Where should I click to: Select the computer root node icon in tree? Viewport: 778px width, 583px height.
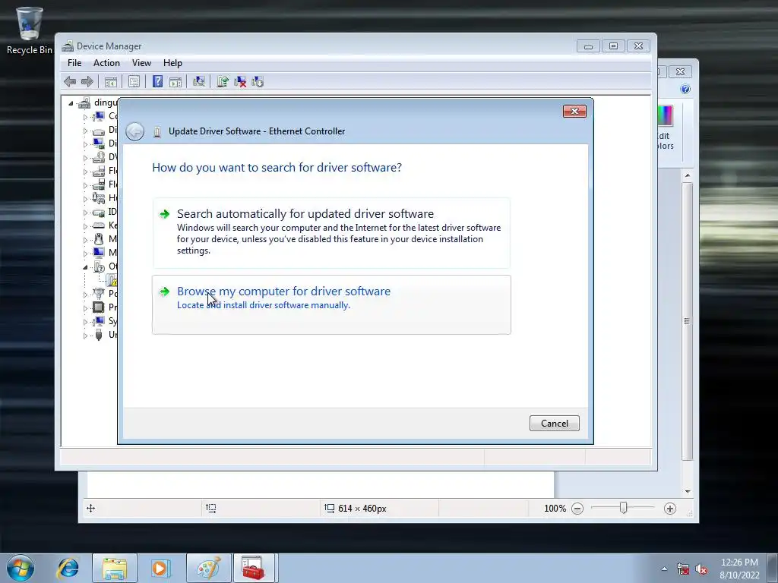click(x=84, y=102)
